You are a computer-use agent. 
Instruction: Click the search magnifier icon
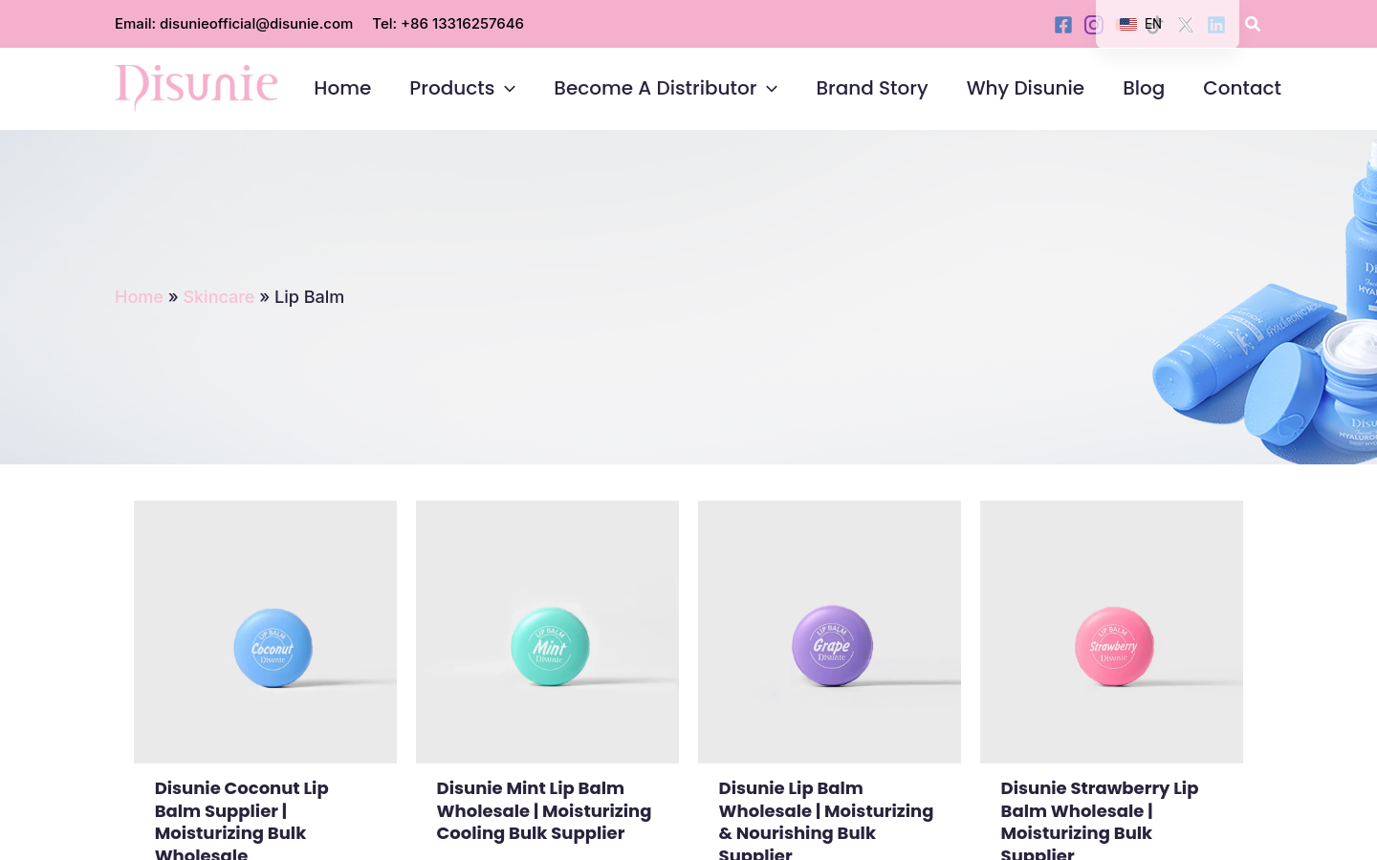tap(1253, 24)
